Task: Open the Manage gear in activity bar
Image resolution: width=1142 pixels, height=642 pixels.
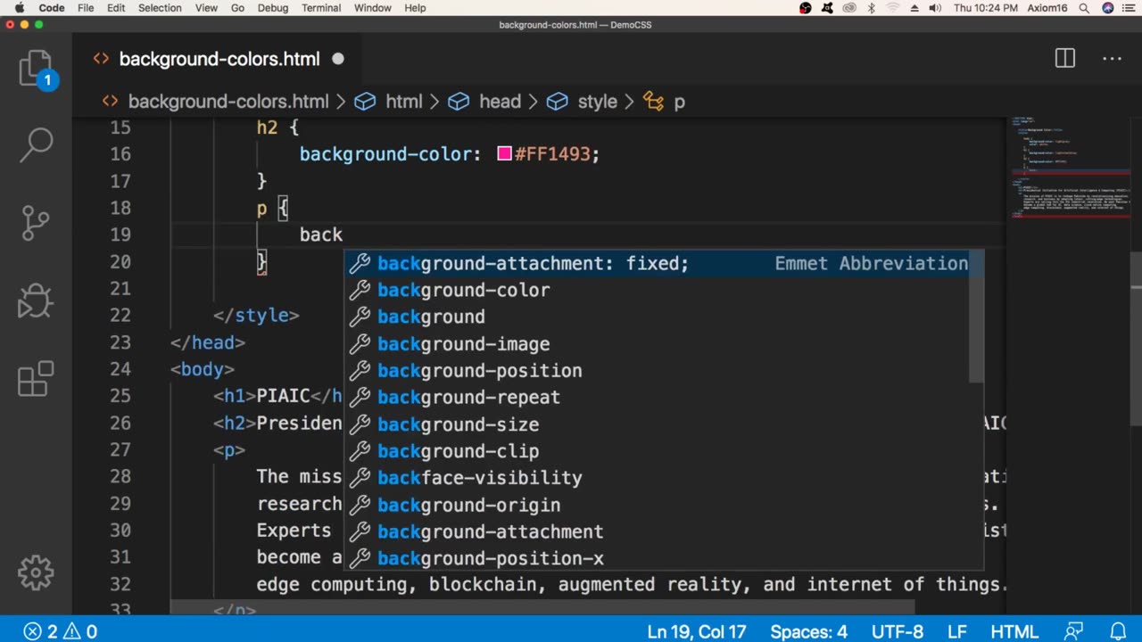Action: tap(37, 572)
